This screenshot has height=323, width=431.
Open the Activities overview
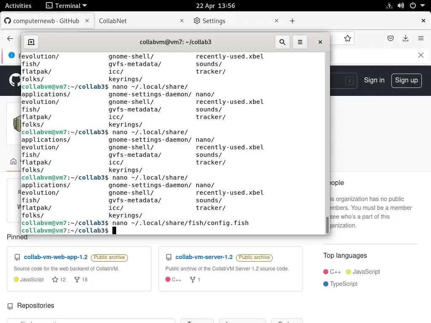coord(18,5)
